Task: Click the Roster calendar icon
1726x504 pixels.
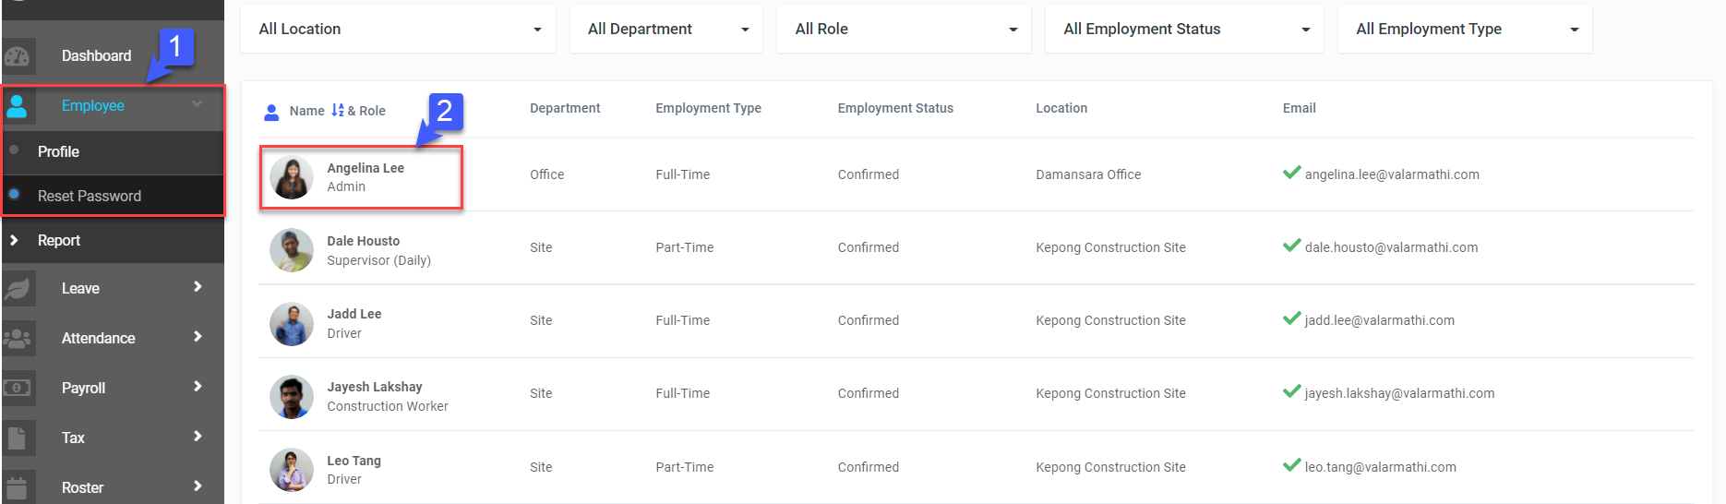Action: [18, 487]
